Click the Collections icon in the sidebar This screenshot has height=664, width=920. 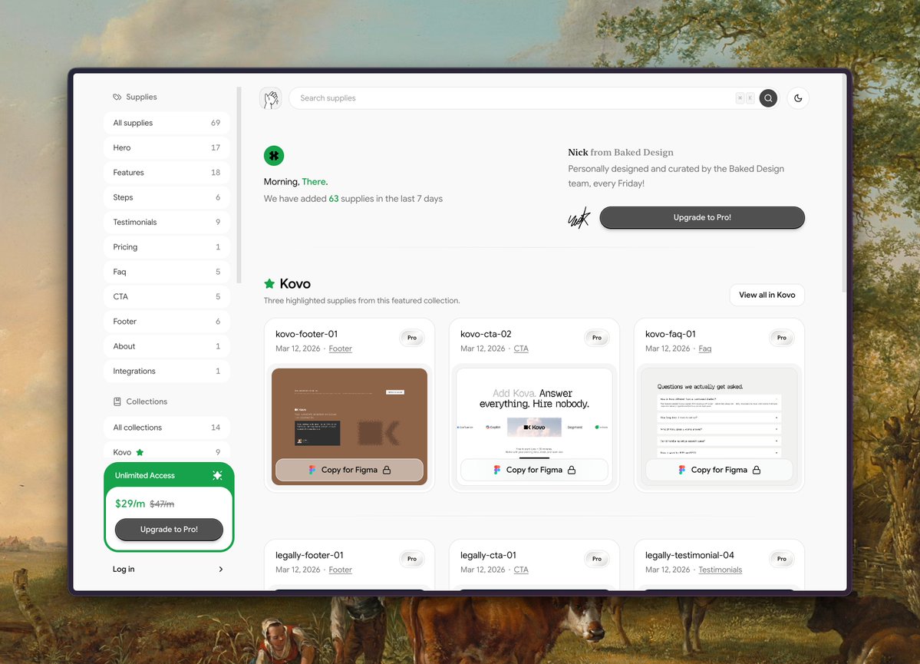click(117, 401)
